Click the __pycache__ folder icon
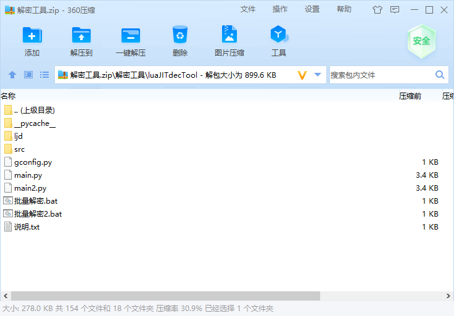This screenshot has height=316, width=454. tap(8, 123)
